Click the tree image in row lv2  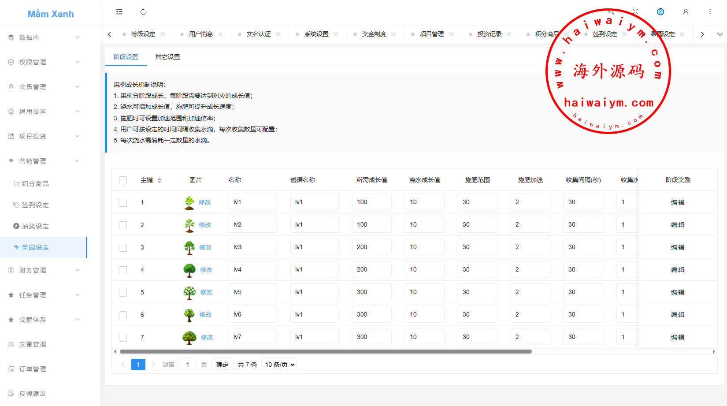189,225
